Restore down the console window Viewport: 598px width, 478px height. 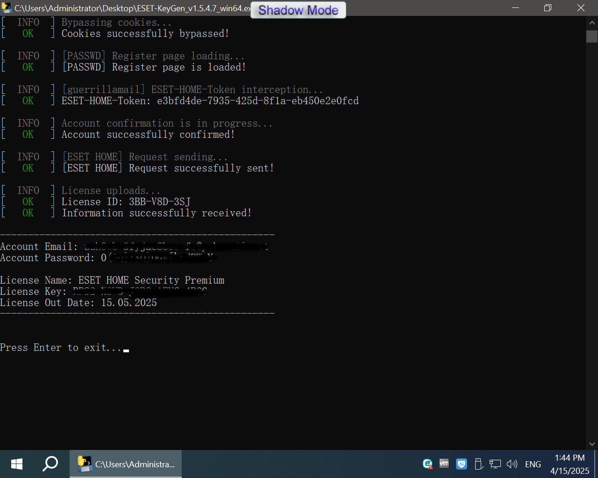tap(548, 8)
